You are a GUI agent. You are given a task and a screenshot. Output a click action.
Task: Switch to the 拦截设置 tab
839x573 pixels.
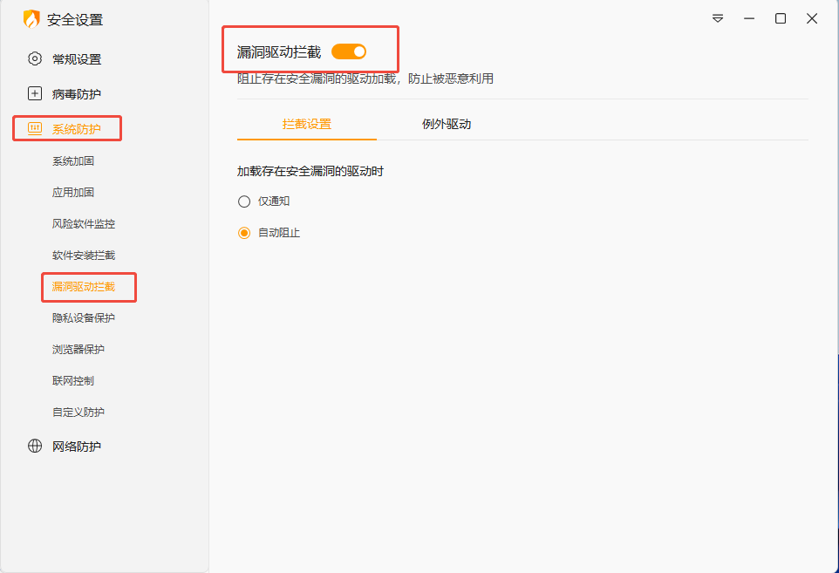pyautogui.click(x=307, y=124)
